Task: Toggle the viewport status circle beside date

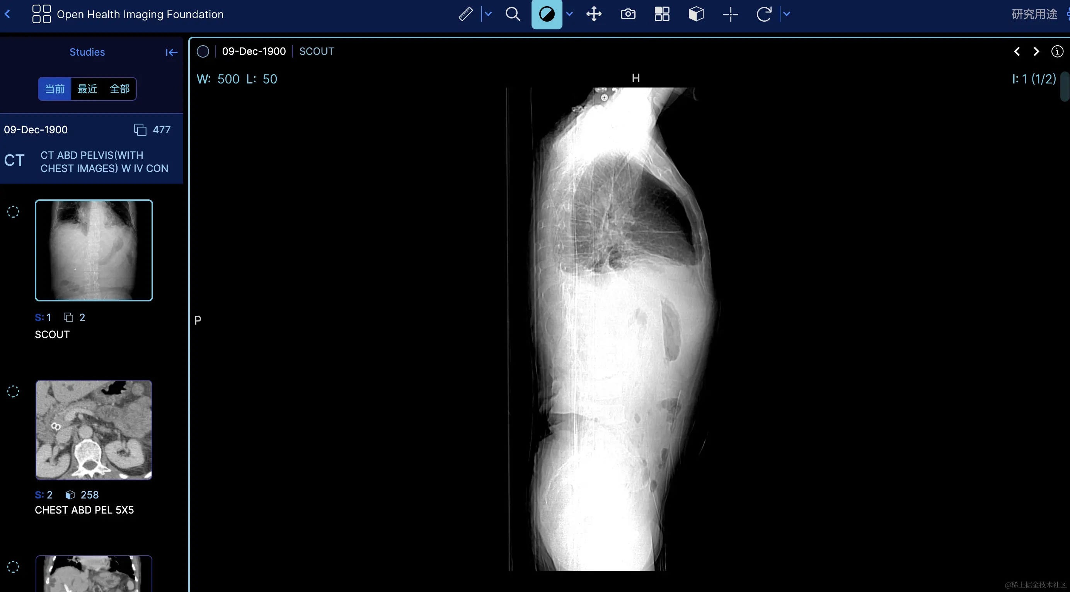Action: 203,51
